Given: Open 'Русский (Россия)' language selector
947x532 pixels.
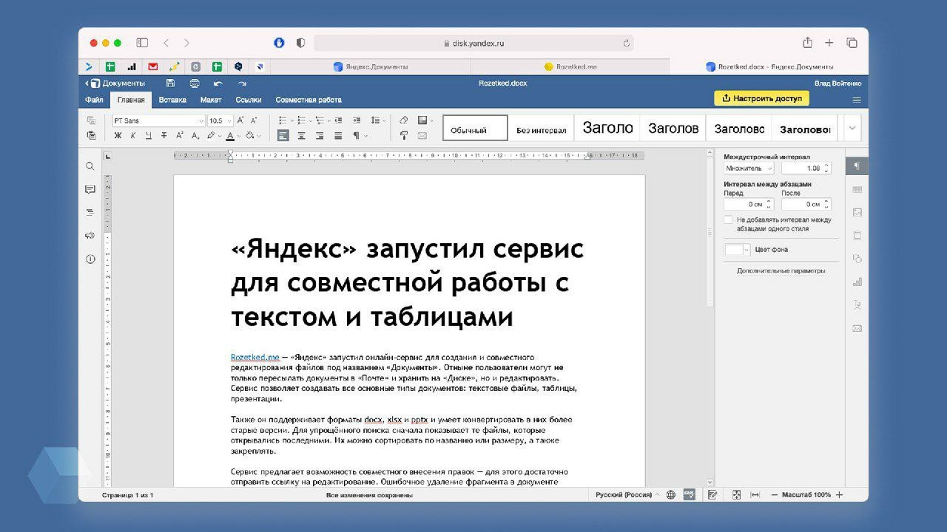Looking at the screenshot, I should pos(627,494).
